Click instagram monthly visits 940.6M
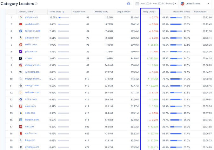214x150 pixels. pos(109,65)
